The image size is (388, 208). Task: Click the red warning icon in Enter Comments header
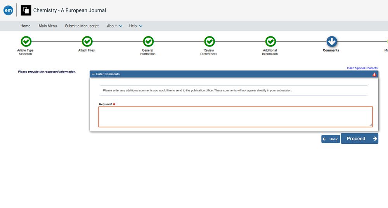(x=374, y=74)
